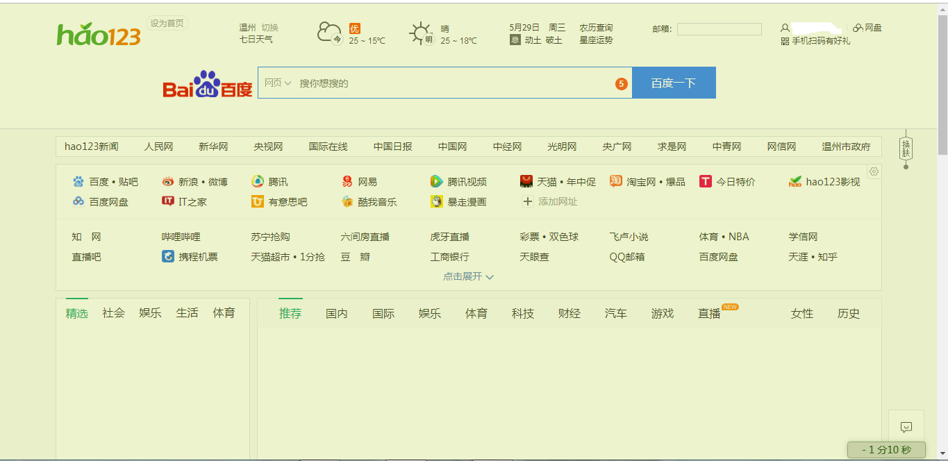Open QQ邮箱 link

pos(627,257)
